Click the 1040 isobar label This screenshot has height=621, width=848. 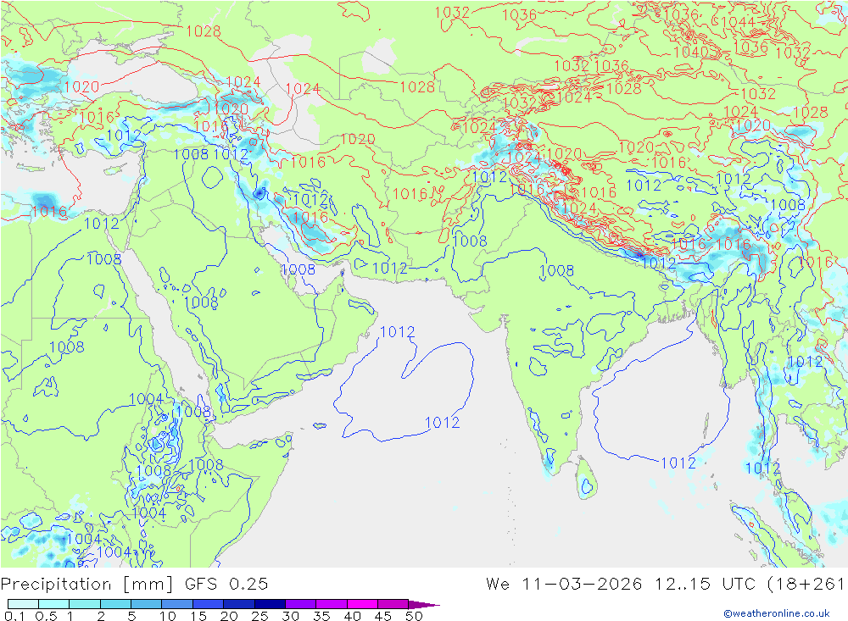[x=690, y=53]
